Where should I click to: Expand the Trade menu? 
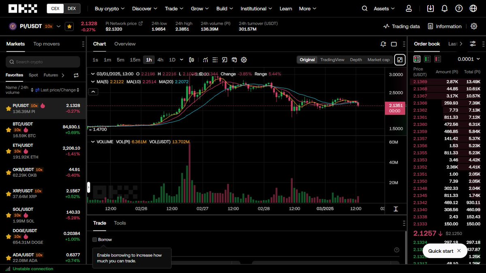click(x=174, y=8)
